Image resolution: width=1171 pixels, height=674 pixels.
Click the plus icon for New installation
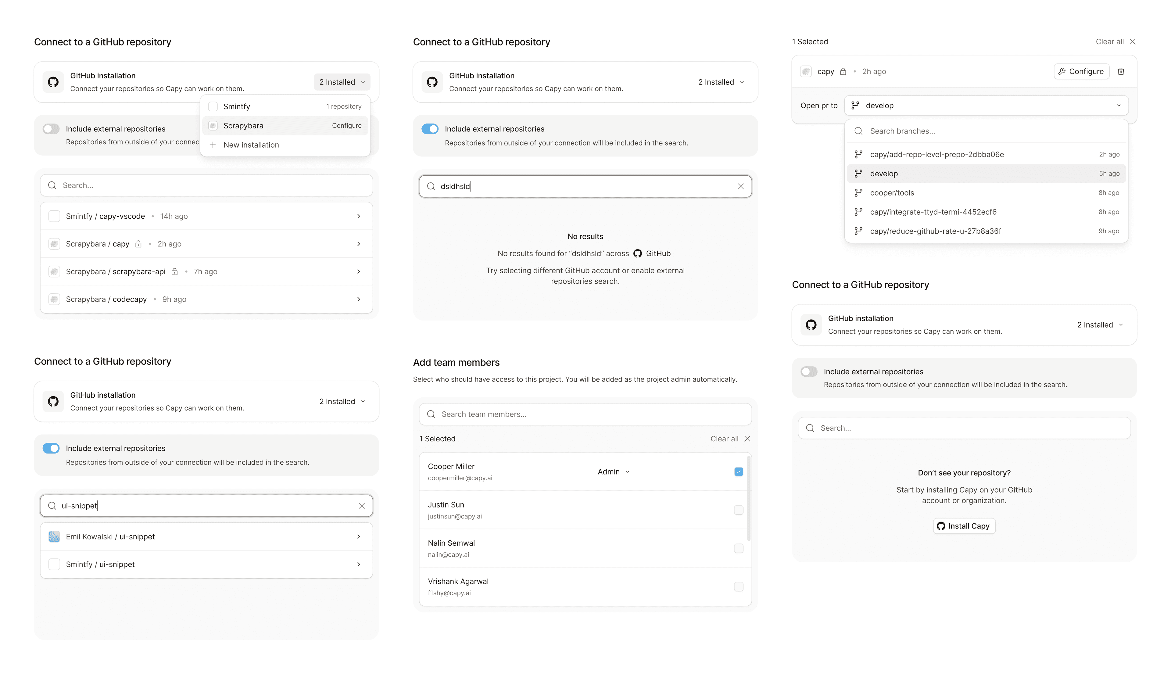[213, 145]
